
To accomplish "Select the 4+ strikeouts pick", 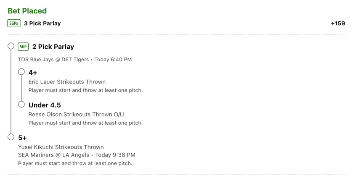I will [x=33, y=73].
